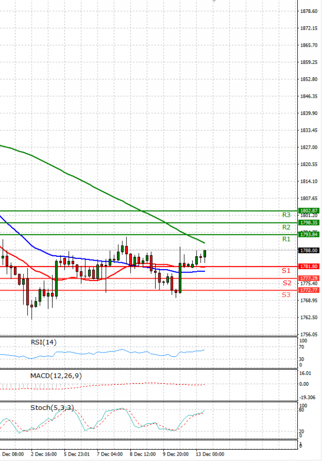Click the MACD(12,26,9) indicator label
Image resolution: width=322 pixels, height=461 pixels.
pos(56,376)
